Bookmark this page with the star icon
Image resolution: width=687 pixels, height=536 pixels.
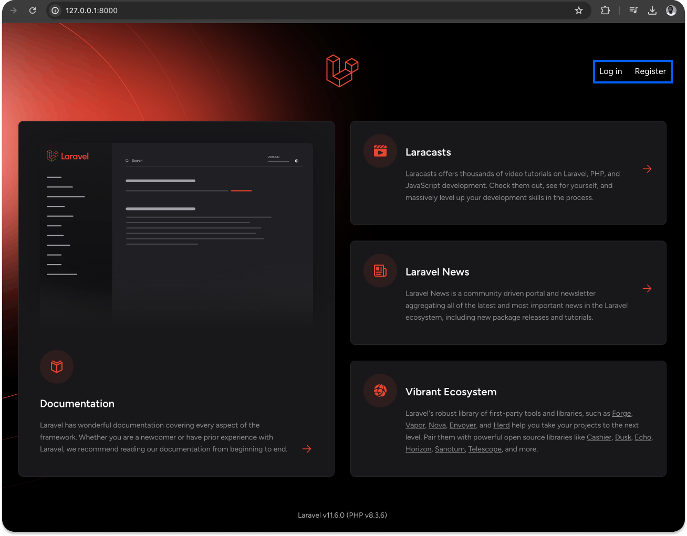tap(578, 10)
